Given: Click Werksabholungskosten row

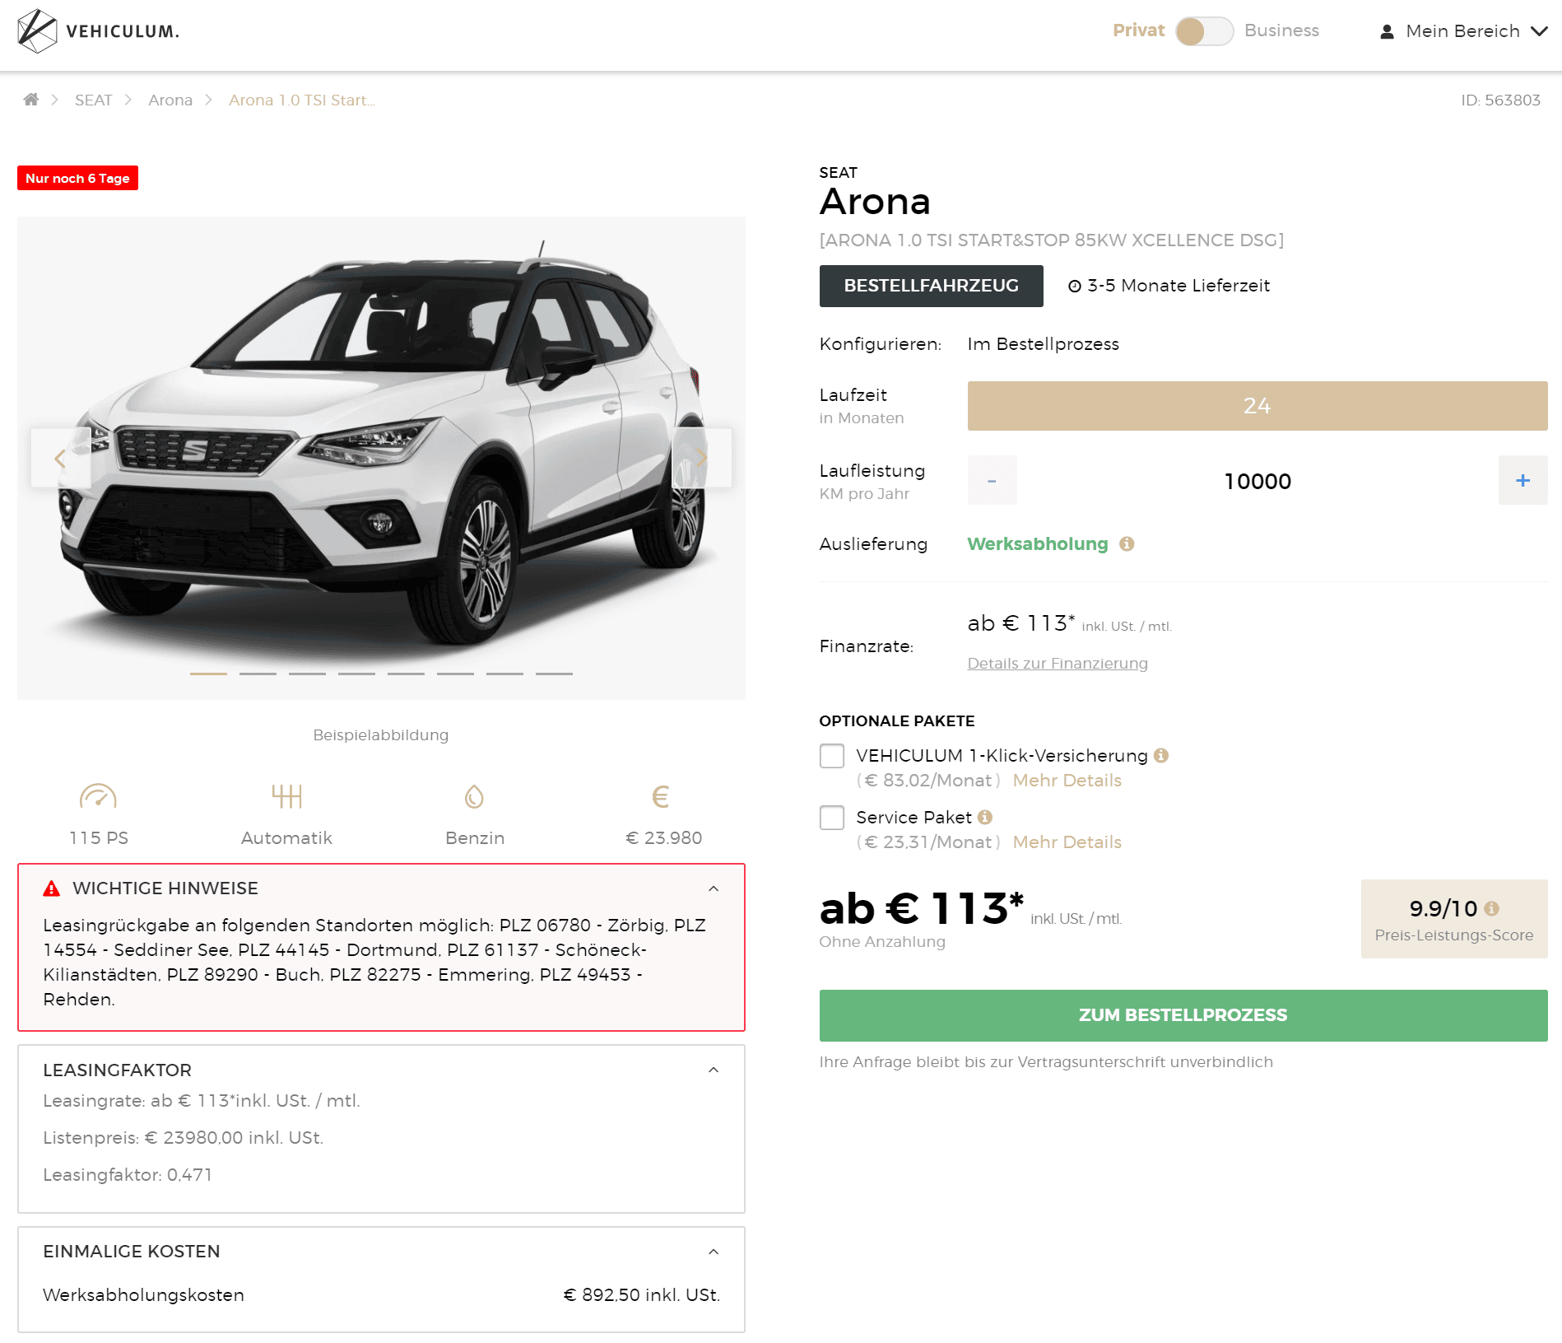Looking at the screenshot, I should (381, 1295).
